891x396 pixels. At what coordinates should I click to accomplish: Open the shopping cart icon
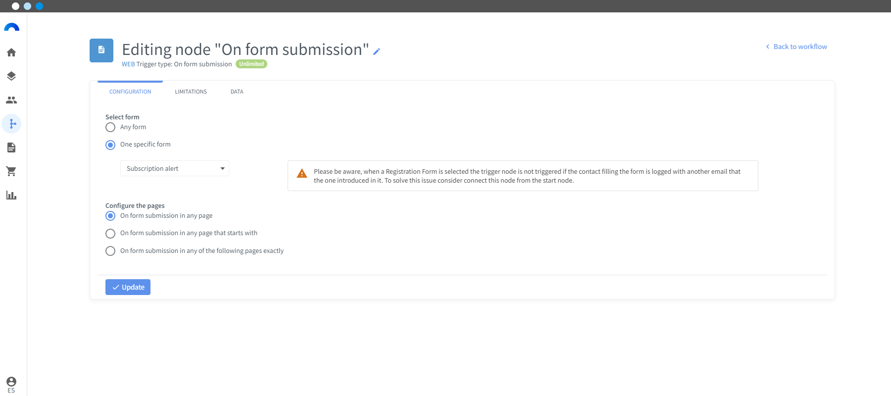coord(11,171)
